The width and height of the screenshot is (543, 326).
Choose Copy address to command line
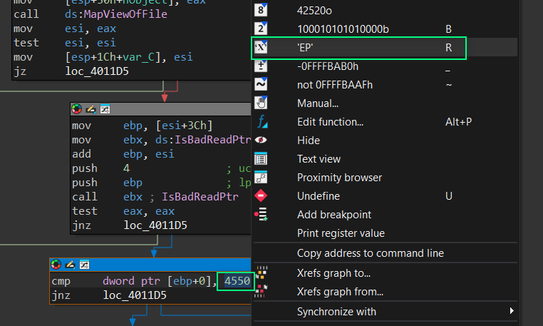coord(371,253)
